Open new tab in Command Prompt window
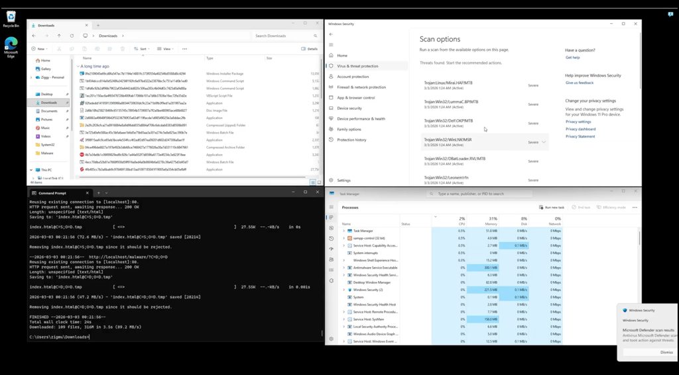 [x=98, y=193]
